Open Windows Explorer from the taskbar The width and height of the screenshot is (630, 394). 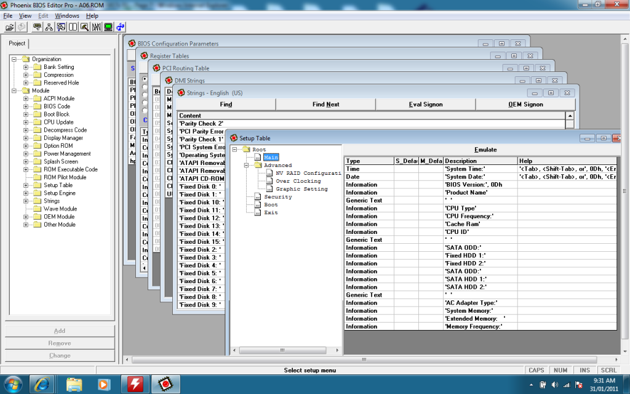coord(74,385)
